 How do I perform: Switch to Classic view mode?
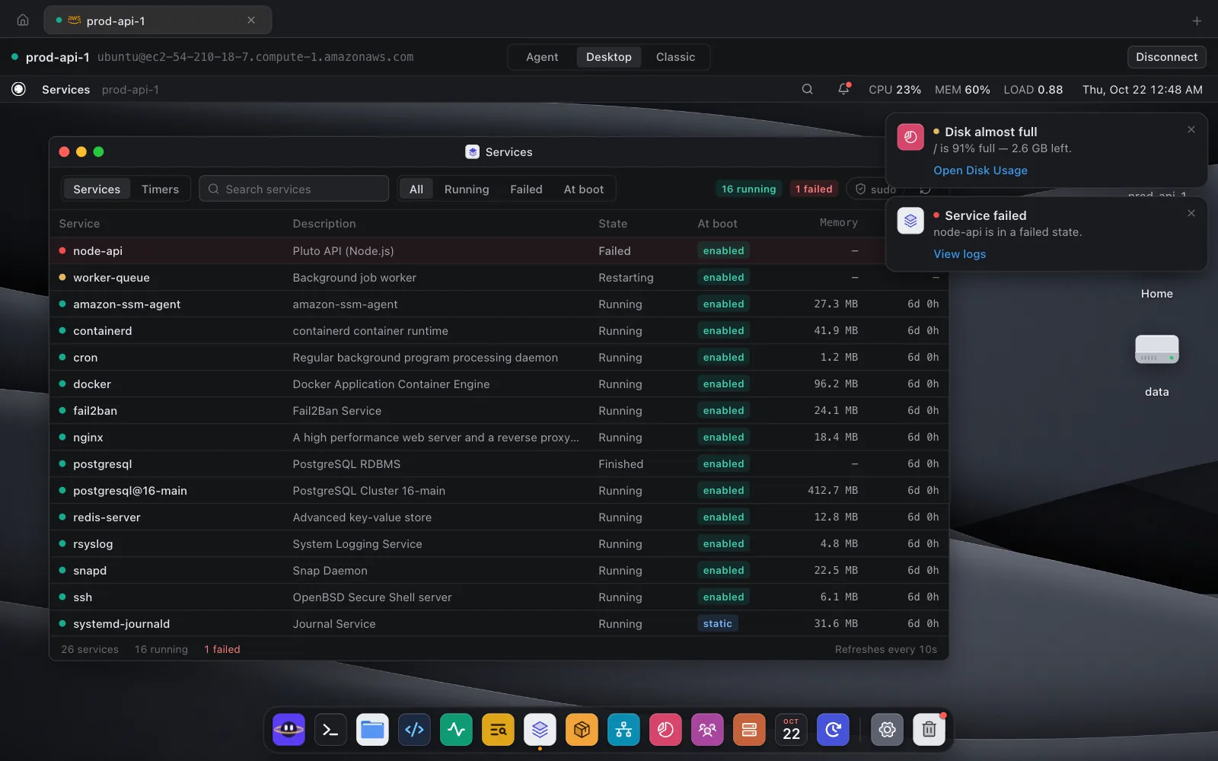click(675, 57)
